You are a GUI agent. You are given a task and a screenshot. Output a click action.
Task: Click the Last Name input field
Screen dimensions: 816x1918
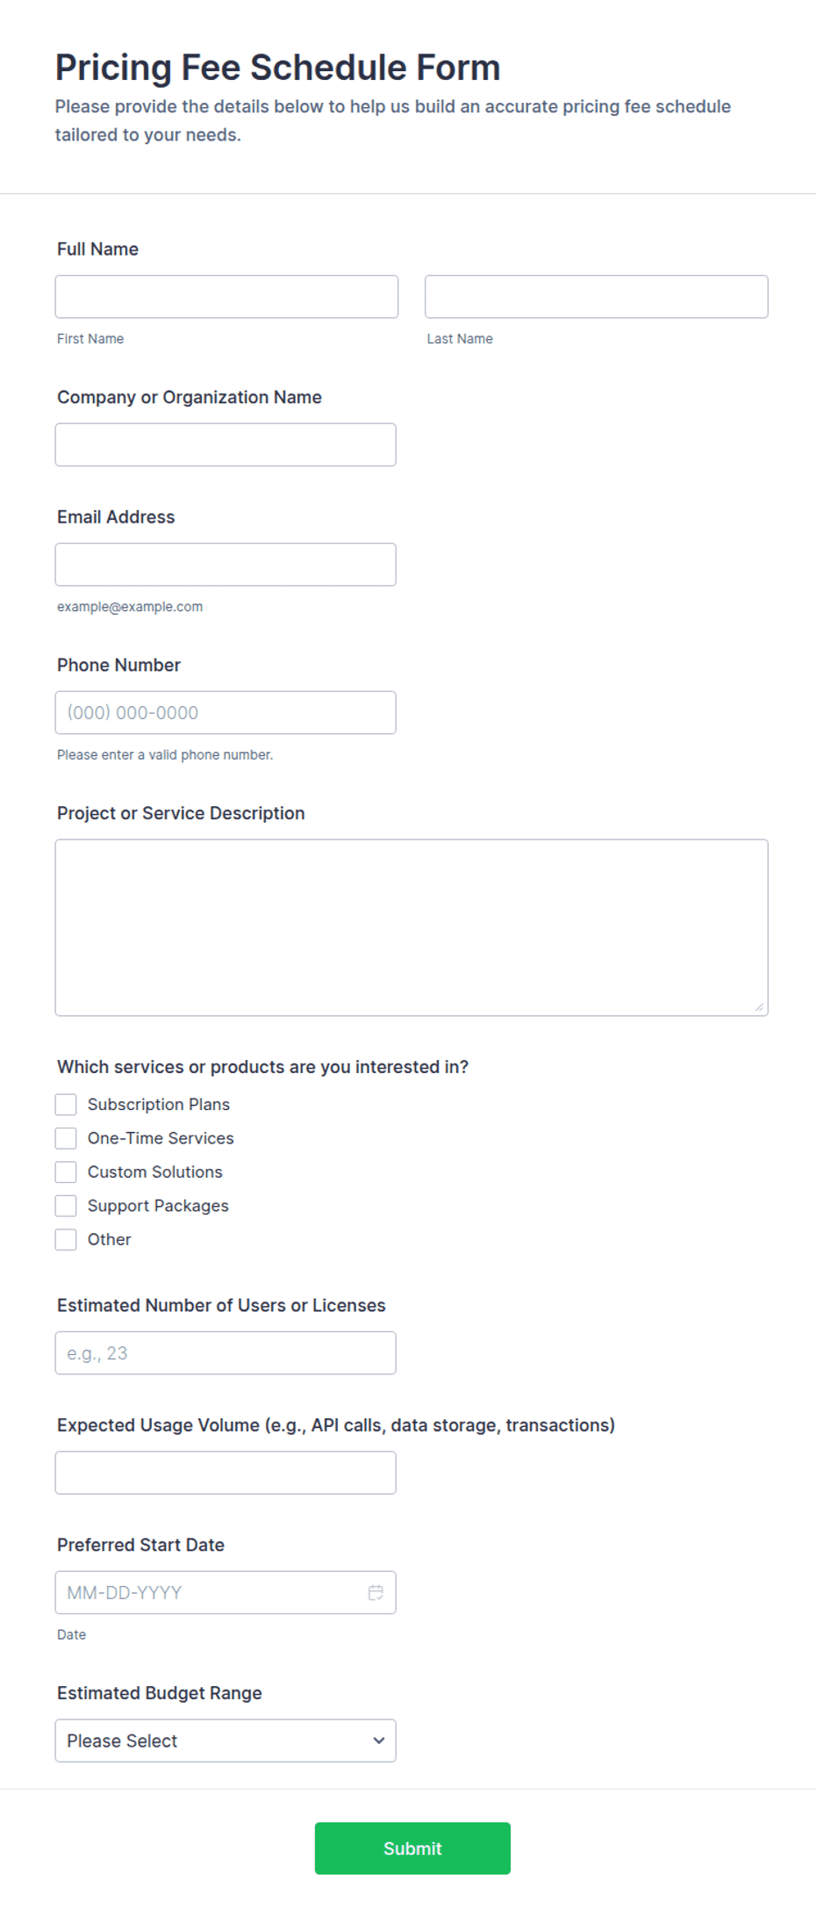tap(597, 297)
